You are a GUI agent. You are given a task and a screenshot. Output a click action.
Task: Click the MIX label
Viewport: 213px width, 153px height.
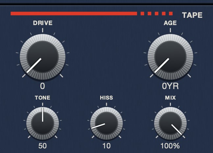170,98
